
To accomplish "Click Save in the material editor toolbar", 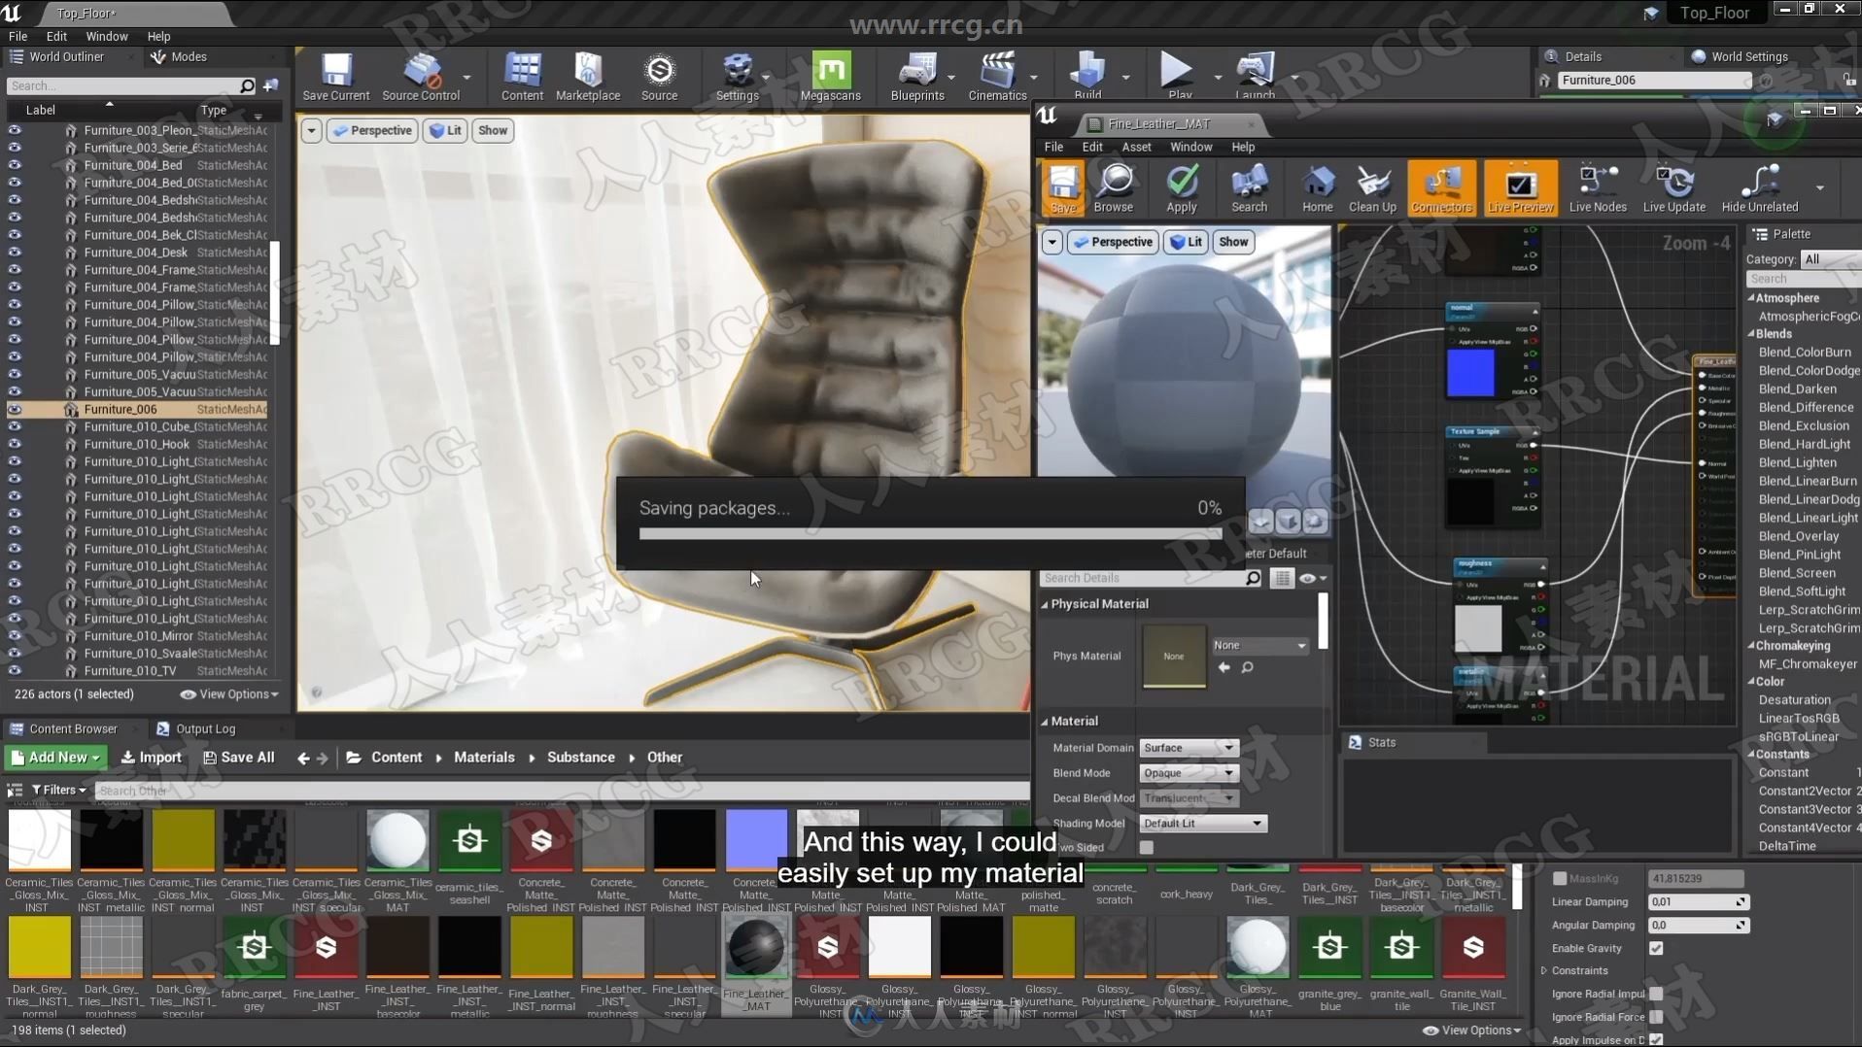I will [1062, 187].
